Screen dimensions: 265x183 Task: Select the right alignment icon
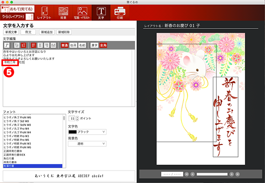(47, 45)
